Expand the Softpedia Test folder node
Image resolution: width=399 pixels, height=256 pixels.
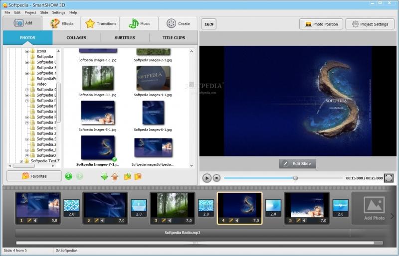tap(21, 161)
